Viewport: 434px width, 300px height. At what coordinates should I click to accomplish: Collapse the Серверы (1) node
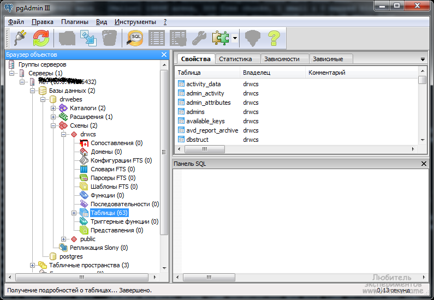[11, 73]
